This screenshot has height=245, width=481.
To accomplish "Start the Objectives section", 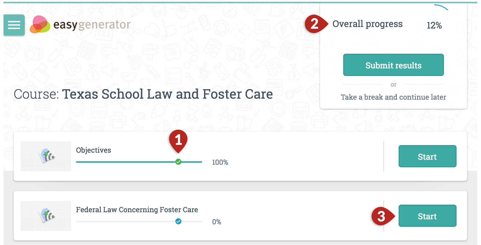I will coord(427,156).
